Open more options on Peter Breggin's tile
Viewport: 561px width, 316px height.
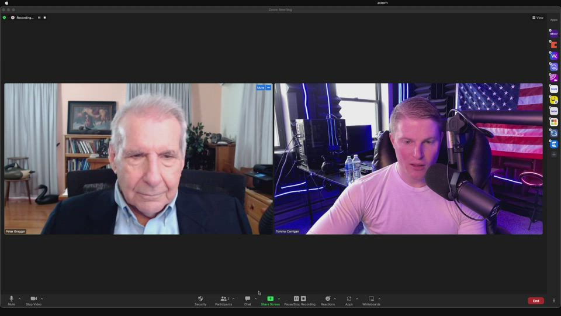(x=269, y=87)
